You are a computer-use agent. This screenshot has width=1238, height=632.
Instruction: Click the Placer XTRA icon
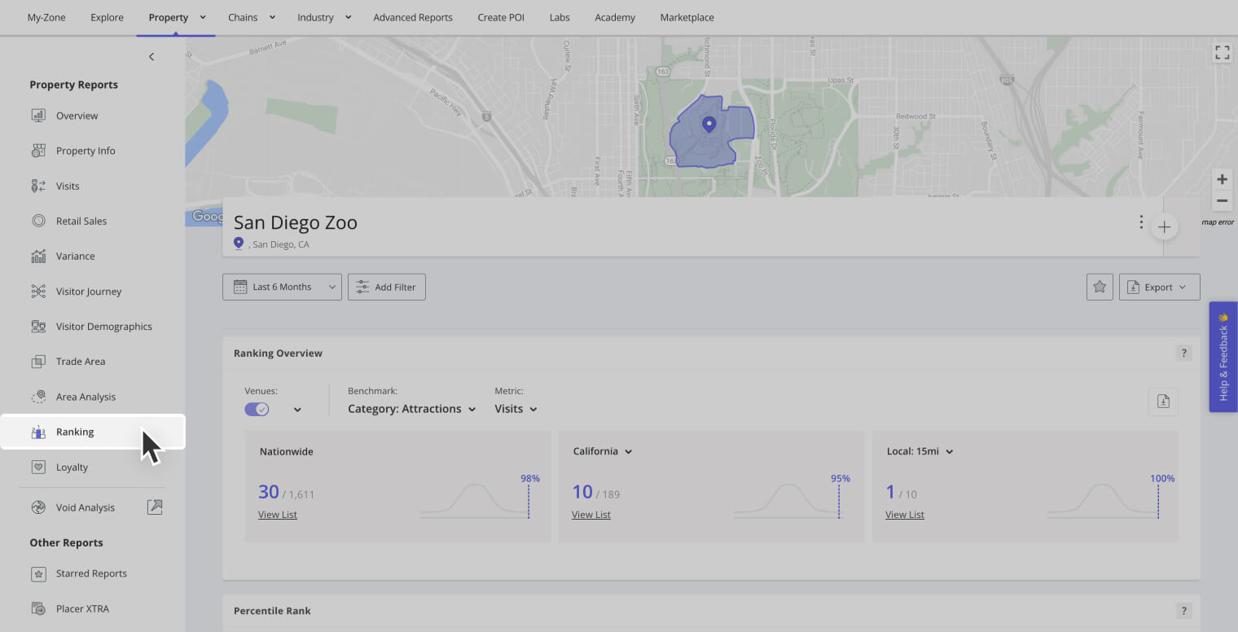click(38, 608)
